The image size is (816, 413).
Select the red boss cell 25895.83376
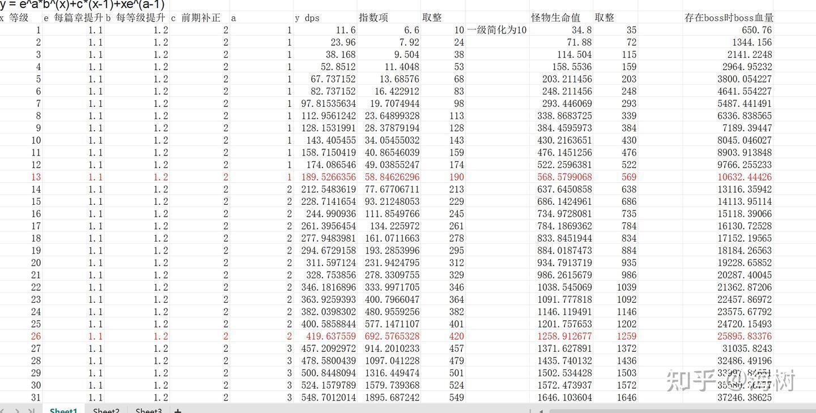(728, 336)
